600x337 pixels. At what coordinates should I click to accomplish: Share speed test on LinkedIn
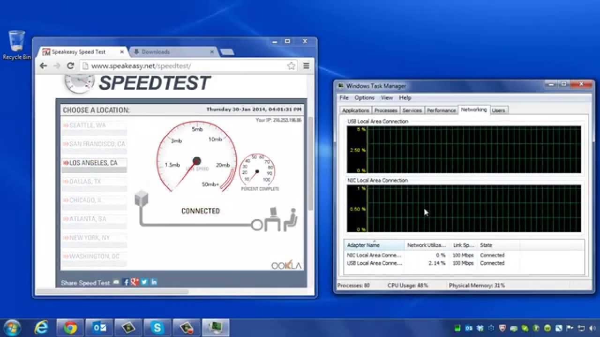pos(154,282)
